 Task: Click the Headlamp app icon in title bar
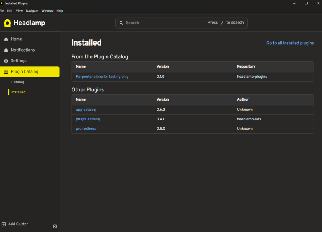click(x=2, y=3)
